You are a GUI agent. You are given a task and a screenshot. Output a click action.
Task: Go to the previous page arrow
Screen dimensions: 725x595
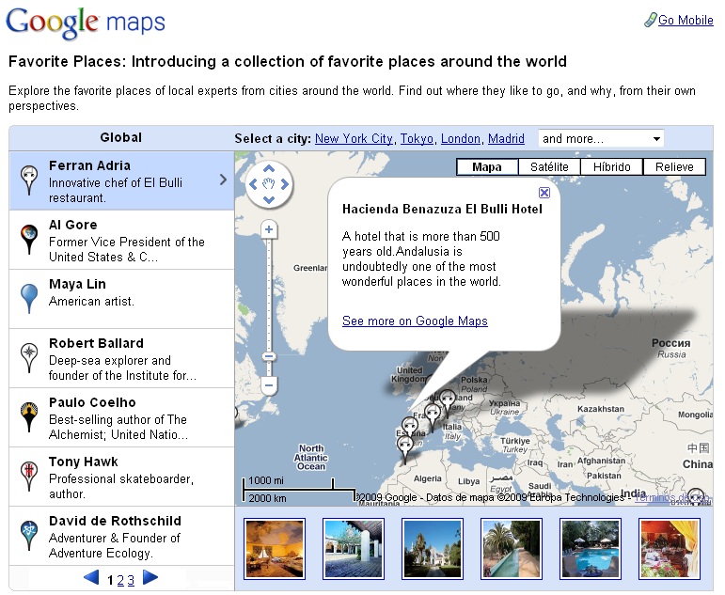coord(92,578)
